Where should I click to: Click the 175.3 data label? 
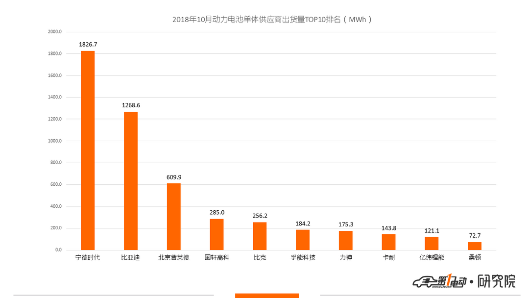(x=346, y=224)
